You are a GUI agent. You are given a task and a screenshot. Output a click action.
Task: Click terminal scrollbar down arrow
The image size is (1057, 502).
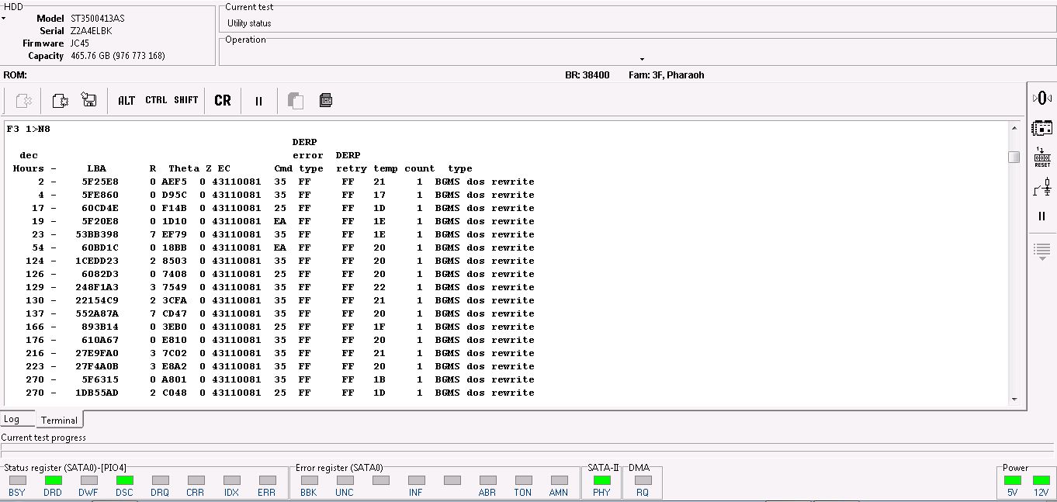[1014, 399]
